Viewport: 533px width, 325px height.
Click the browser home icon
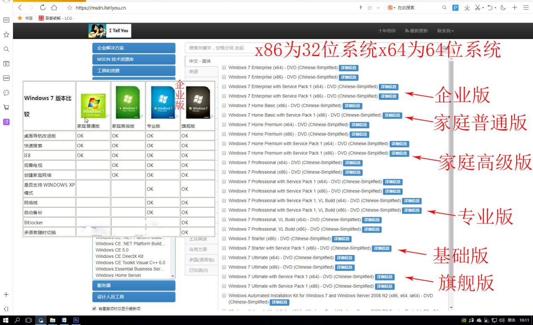[x=56, y=7]
